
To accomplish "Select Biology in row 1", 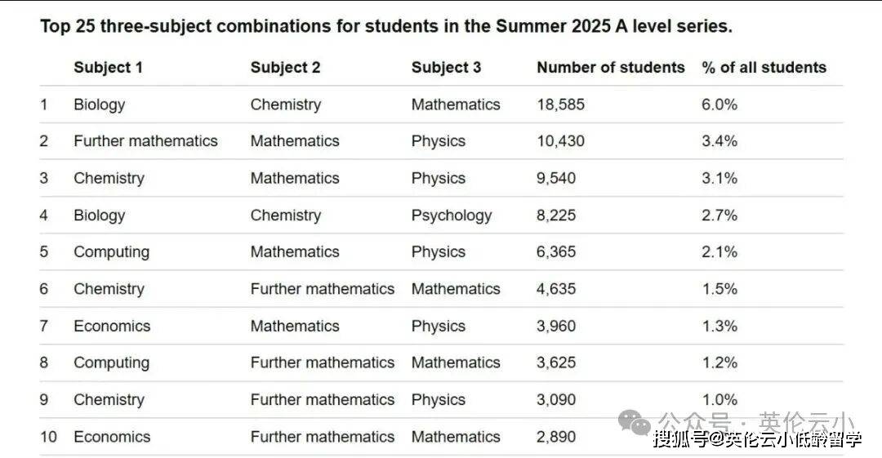I will (x=99, y=104).
